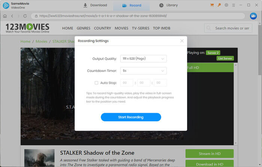
Task: Open GENRES in 123Movies menu
Action: click(83, 28)
